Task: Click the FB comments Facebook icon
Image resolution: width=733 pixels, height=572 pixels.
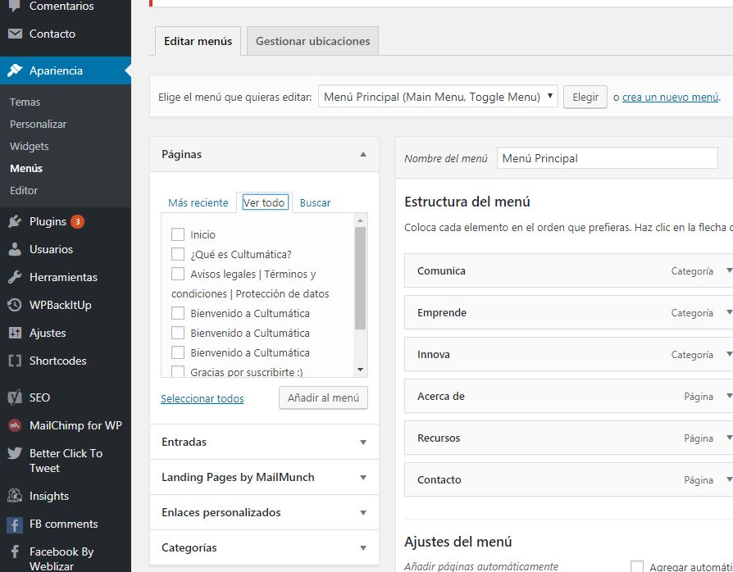Action: pos(15,524)
